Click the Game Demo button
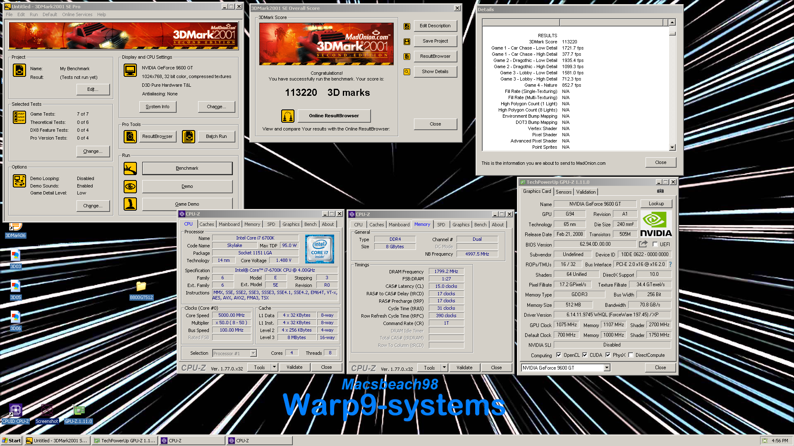 click(187, 204)
